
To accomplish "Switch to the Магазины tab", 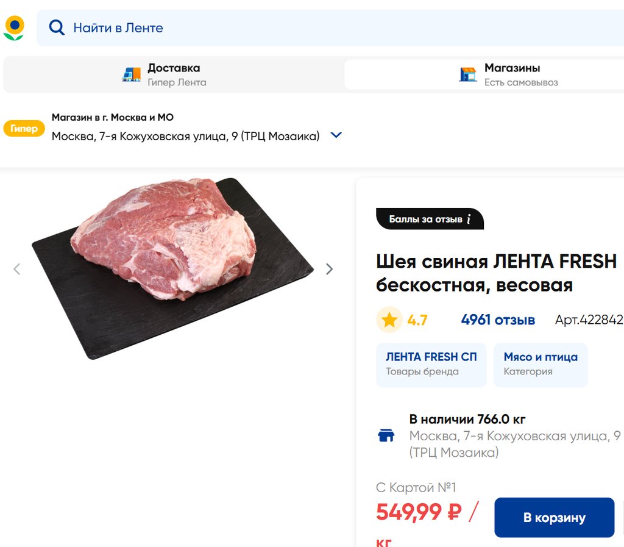I will click(512, 74).
